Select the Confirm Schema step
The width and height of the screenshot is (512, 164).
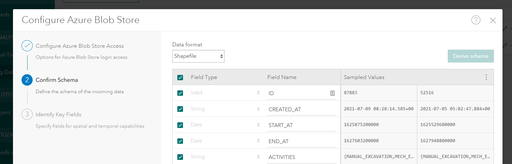pyautogui.click(x=57, y=80)
